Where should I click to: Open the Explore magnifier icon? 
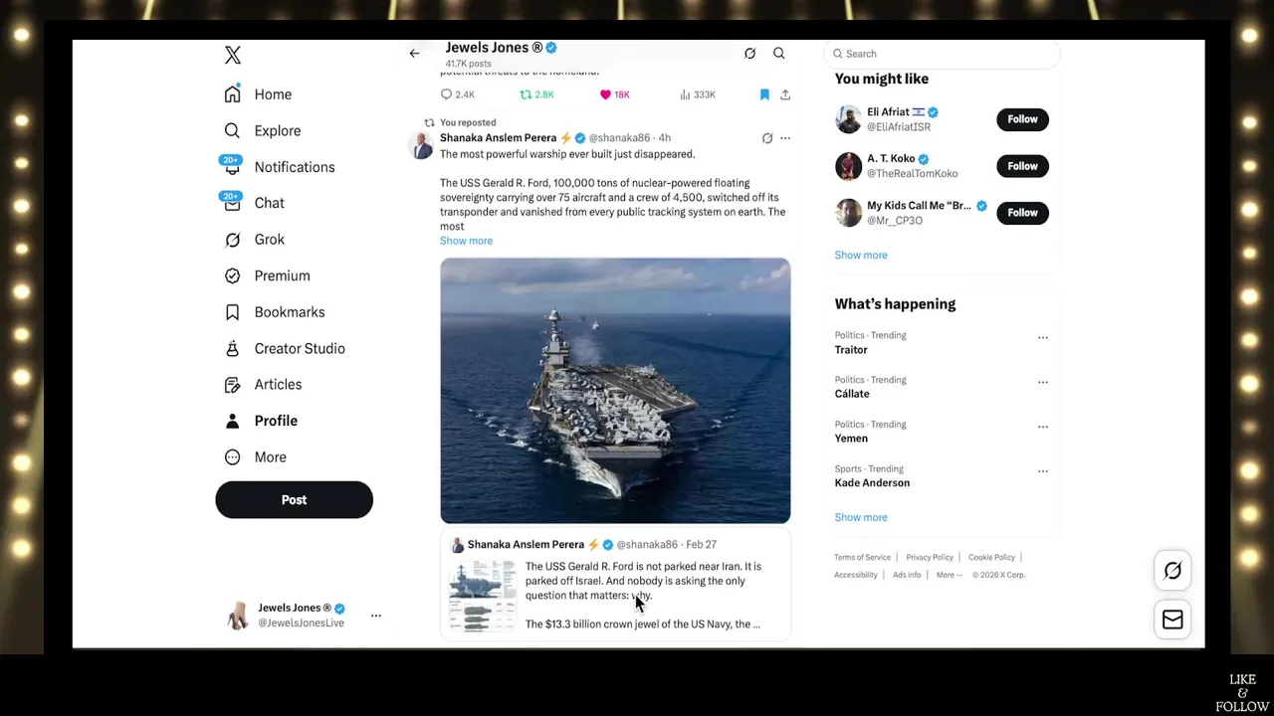pos(232,130)
